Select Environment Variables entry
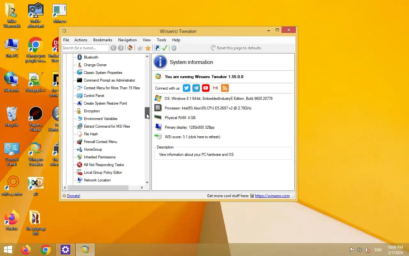409x256 pixels. pos(101,119)
